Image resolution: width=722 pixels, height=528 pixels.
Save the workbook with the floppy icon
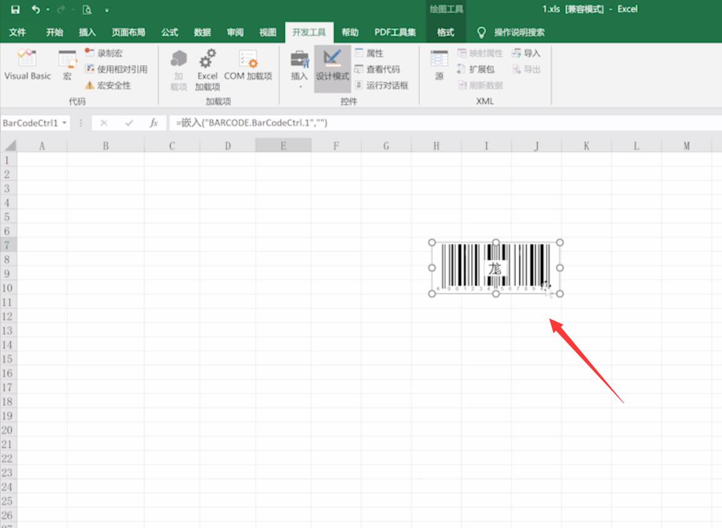(x=15, y=9)
